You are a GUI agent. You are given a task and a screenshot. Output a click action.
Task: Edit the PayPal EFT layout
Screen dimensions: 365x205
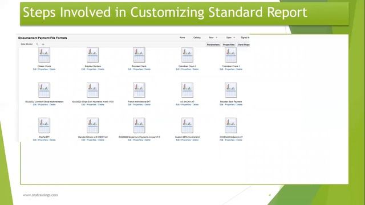pyautogui.click(x=35, y=140)
